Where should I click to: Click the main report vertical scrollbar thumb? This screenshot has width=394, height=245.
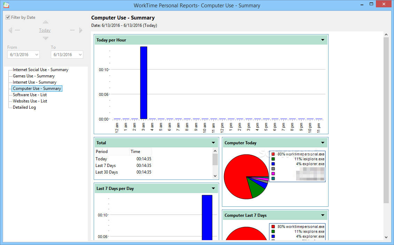click(386, 120)
